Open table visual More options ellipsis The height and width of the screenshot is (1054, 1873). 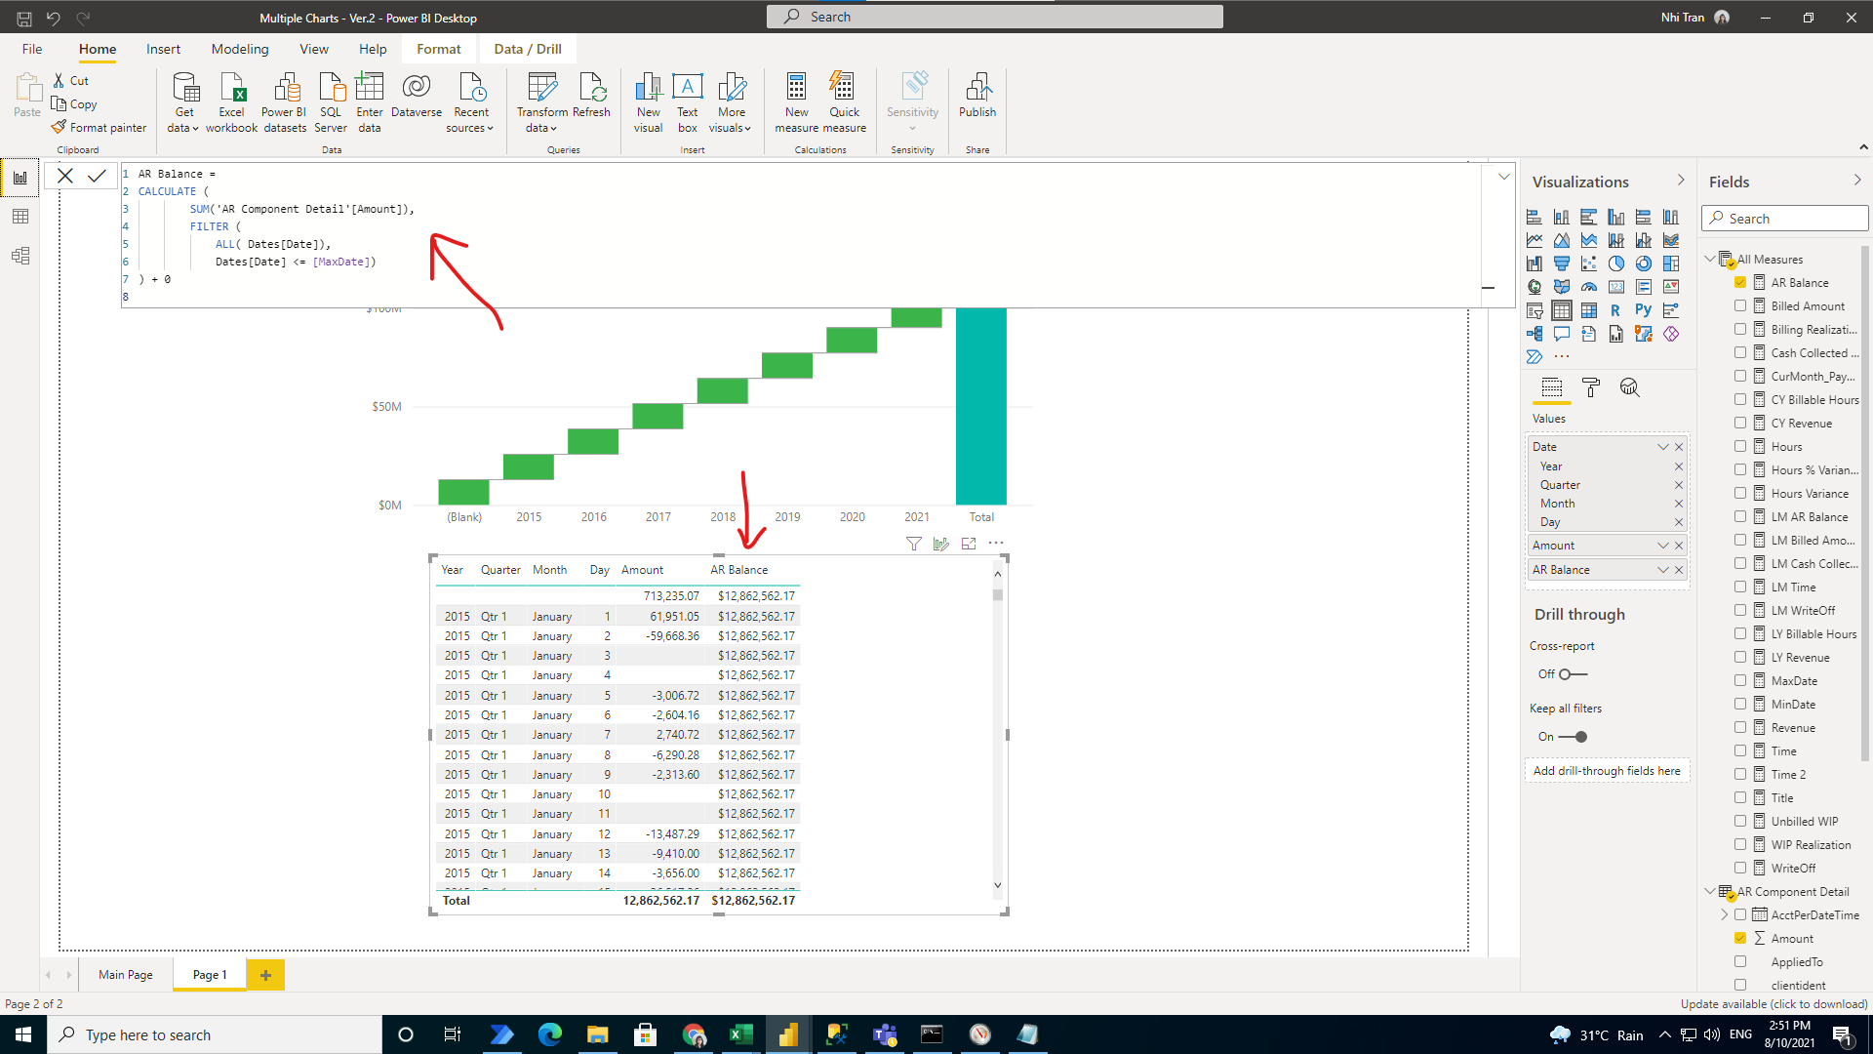point(996,543)
